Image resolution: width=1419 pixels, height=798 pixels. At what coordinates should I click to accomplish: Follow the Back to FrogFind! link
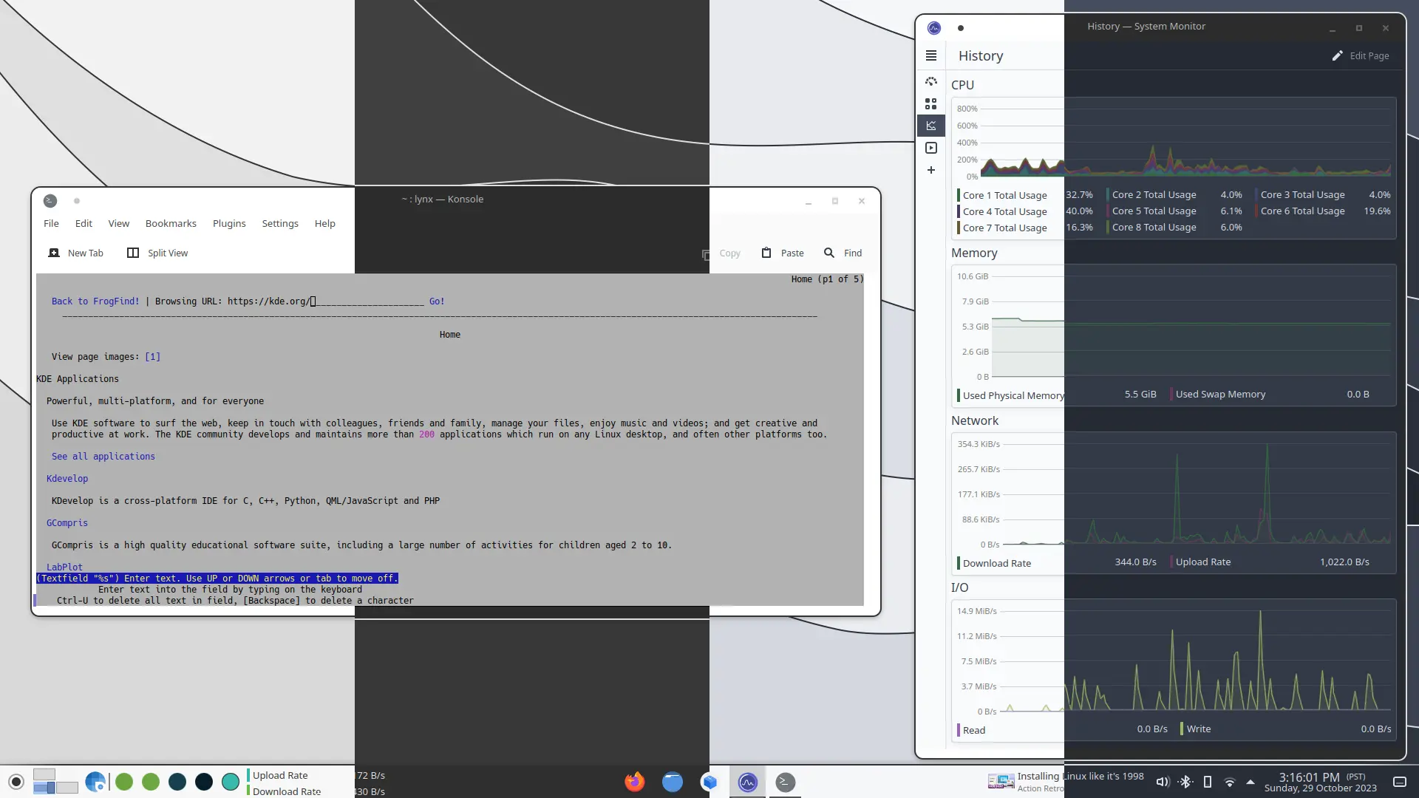click(95, 301)
